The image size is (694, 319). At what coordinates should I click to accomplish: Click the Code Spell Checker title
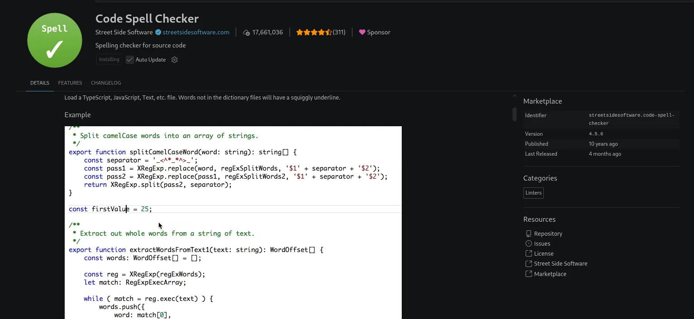(x=147, y=19)
